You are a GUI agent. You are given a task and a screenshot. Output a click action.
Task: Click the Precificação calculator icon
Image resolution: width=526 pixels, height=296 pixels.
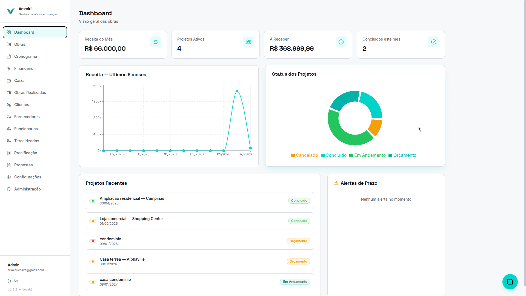[x=9, y=153]
